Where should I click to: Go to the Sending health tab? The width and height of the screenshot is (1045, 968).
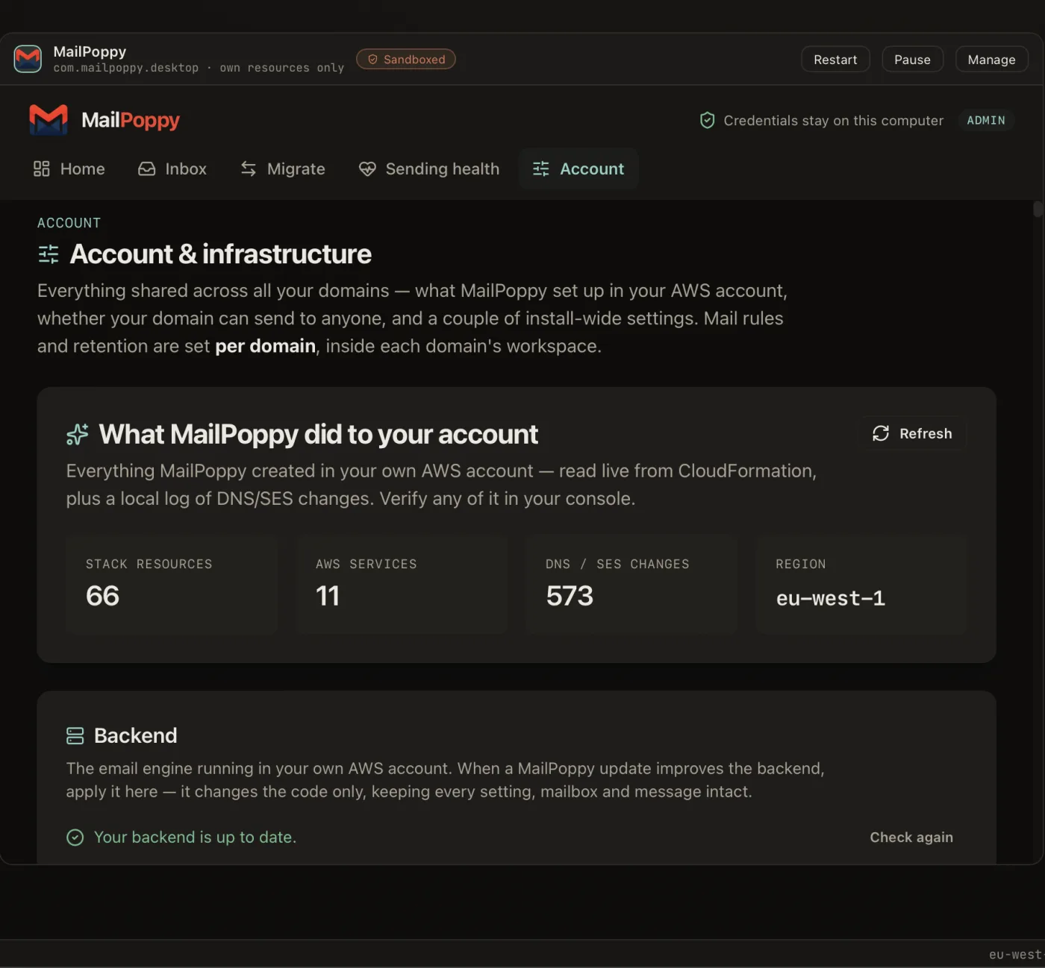pos(429,169)
